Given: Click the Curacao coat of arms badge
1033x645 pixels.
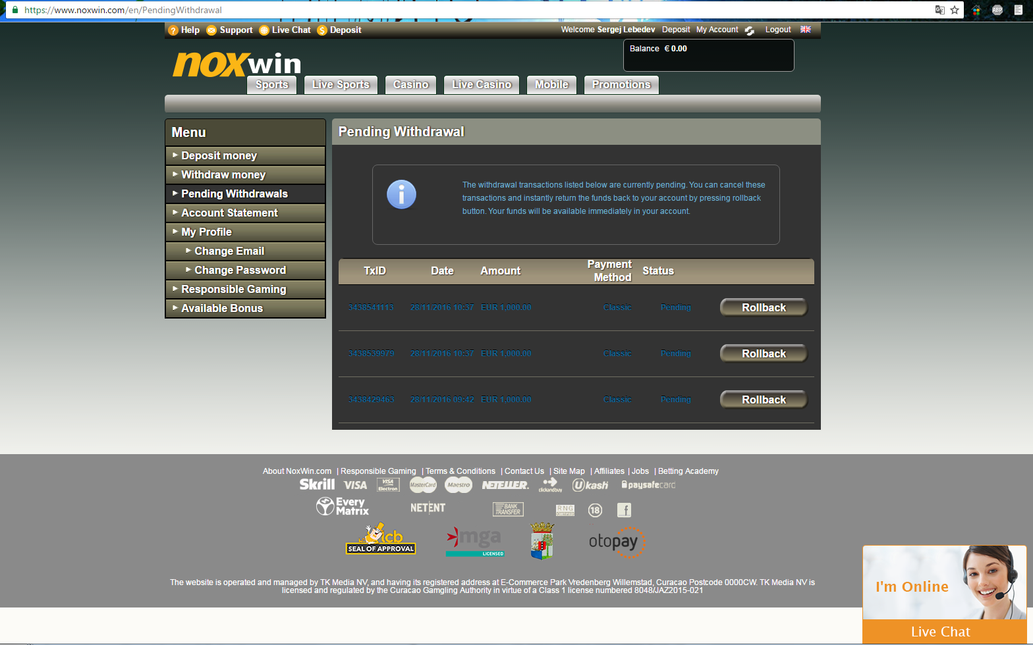Looking at the screenshot, I should 542,541.
